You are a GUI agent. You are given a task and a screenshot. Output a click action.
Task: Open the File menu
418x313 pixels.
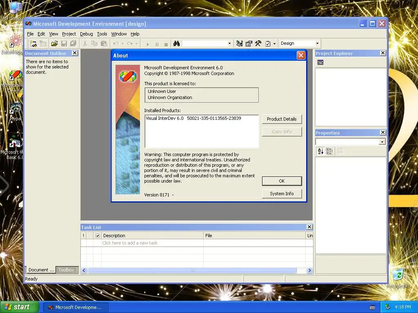tap(30, 34)
